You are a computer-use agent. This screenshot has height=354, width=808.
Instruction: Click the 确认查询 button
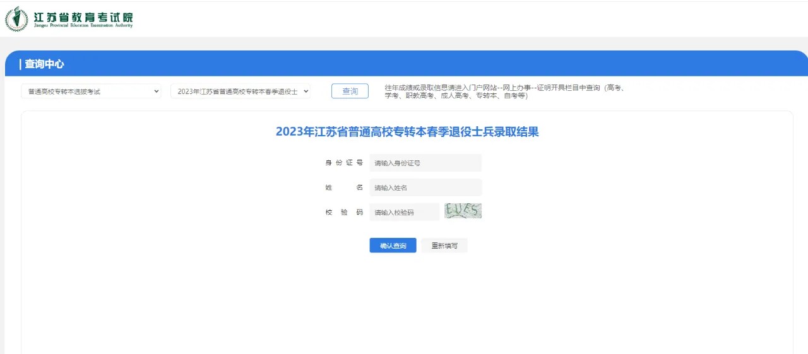(x=393, y=245)
